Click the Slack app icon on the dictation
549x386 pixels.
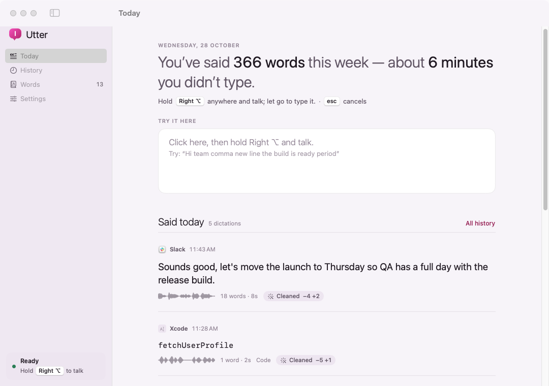point(162,249)
